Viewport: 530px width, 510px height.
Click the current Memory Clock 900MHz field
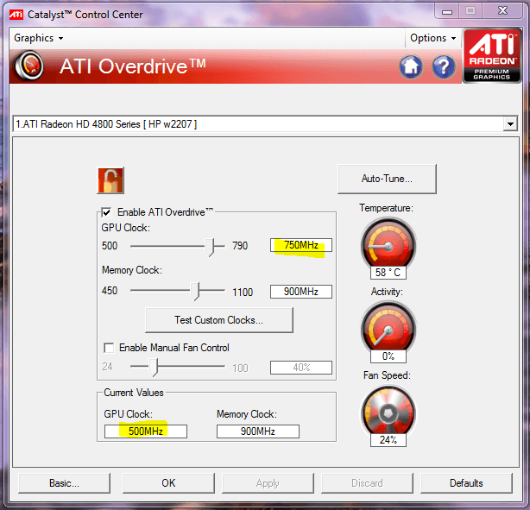coord(258,431)
